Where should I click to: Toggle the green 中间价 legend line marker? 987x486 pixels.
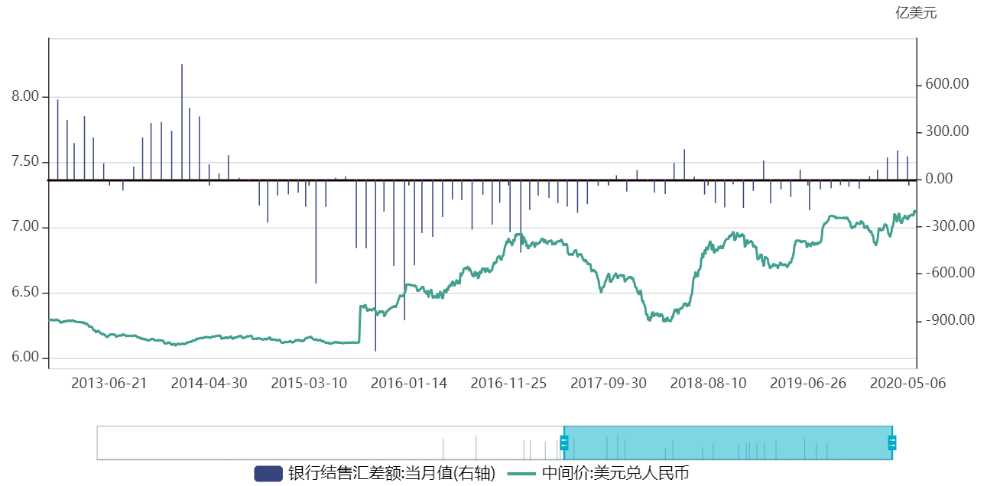pos(522,473)
